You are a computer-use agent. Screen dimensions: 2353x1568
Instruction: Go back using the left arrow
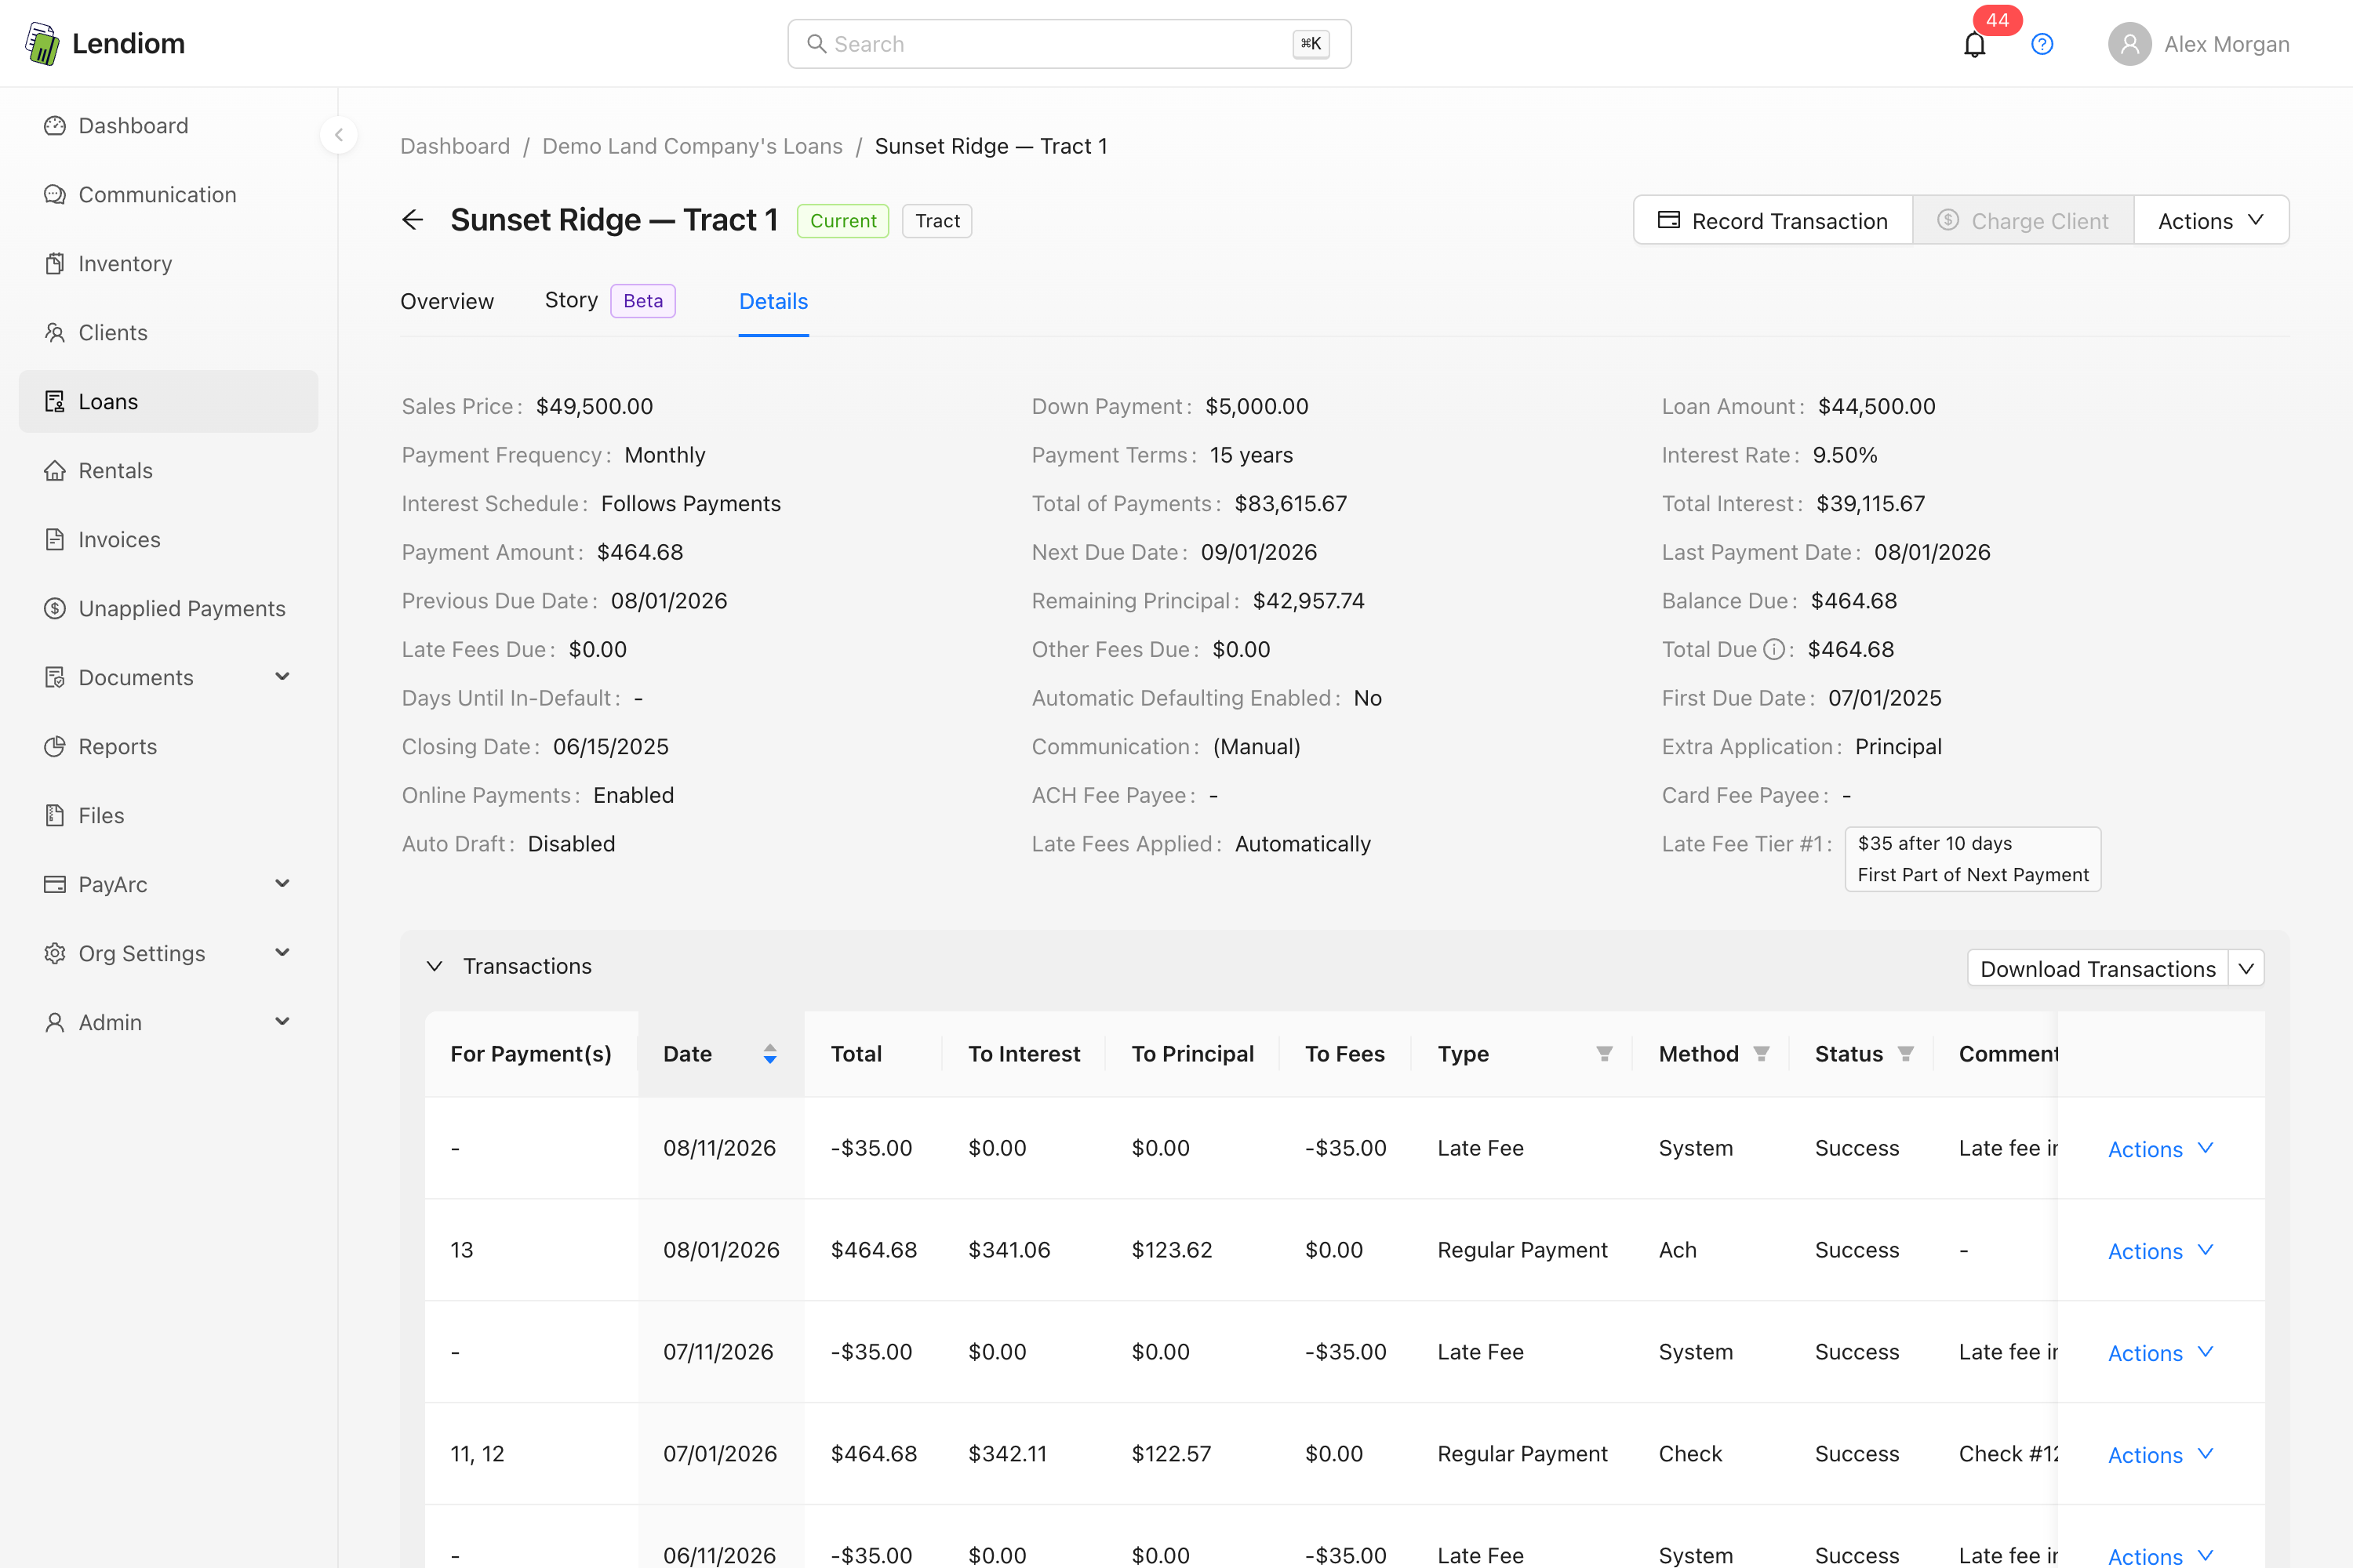click(413, 220)
